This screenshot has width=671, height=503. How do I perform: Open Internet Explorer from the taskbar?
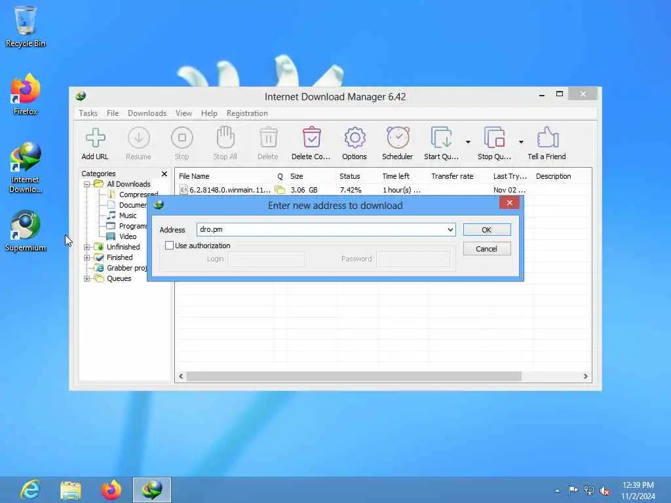30,490
